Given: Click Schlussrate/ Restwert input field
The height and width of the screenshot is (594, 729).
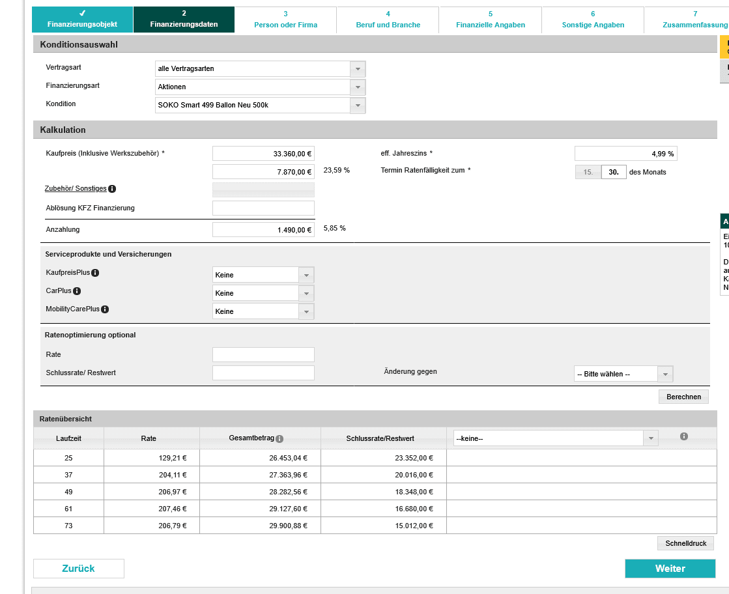Looking at the screenshot, I should (264, 373).
